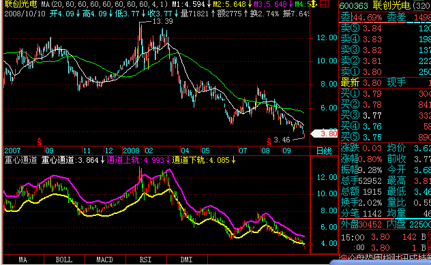Viewport: 431px width, 265px height.
Task: Click the red S marker near 2007/09
Action: coord(40,141)
